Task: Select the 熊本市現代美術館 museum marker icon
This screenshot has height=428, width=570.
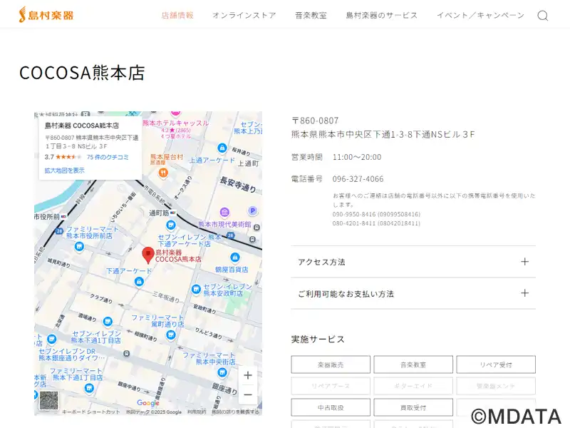Action: click(x=224, y=212)
